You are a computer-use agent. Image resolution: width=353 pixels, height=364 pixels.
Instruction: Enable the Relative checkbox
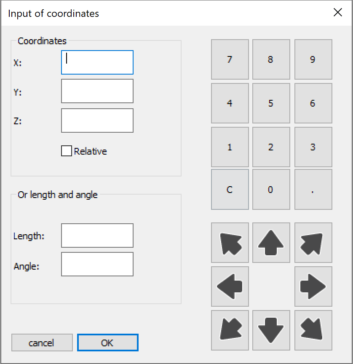click(x=67, y=151)
